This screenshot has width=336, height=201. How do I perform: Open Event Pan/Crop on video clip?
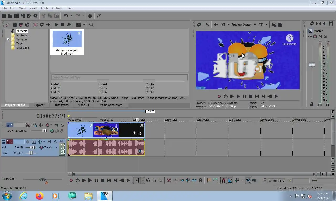135,133
